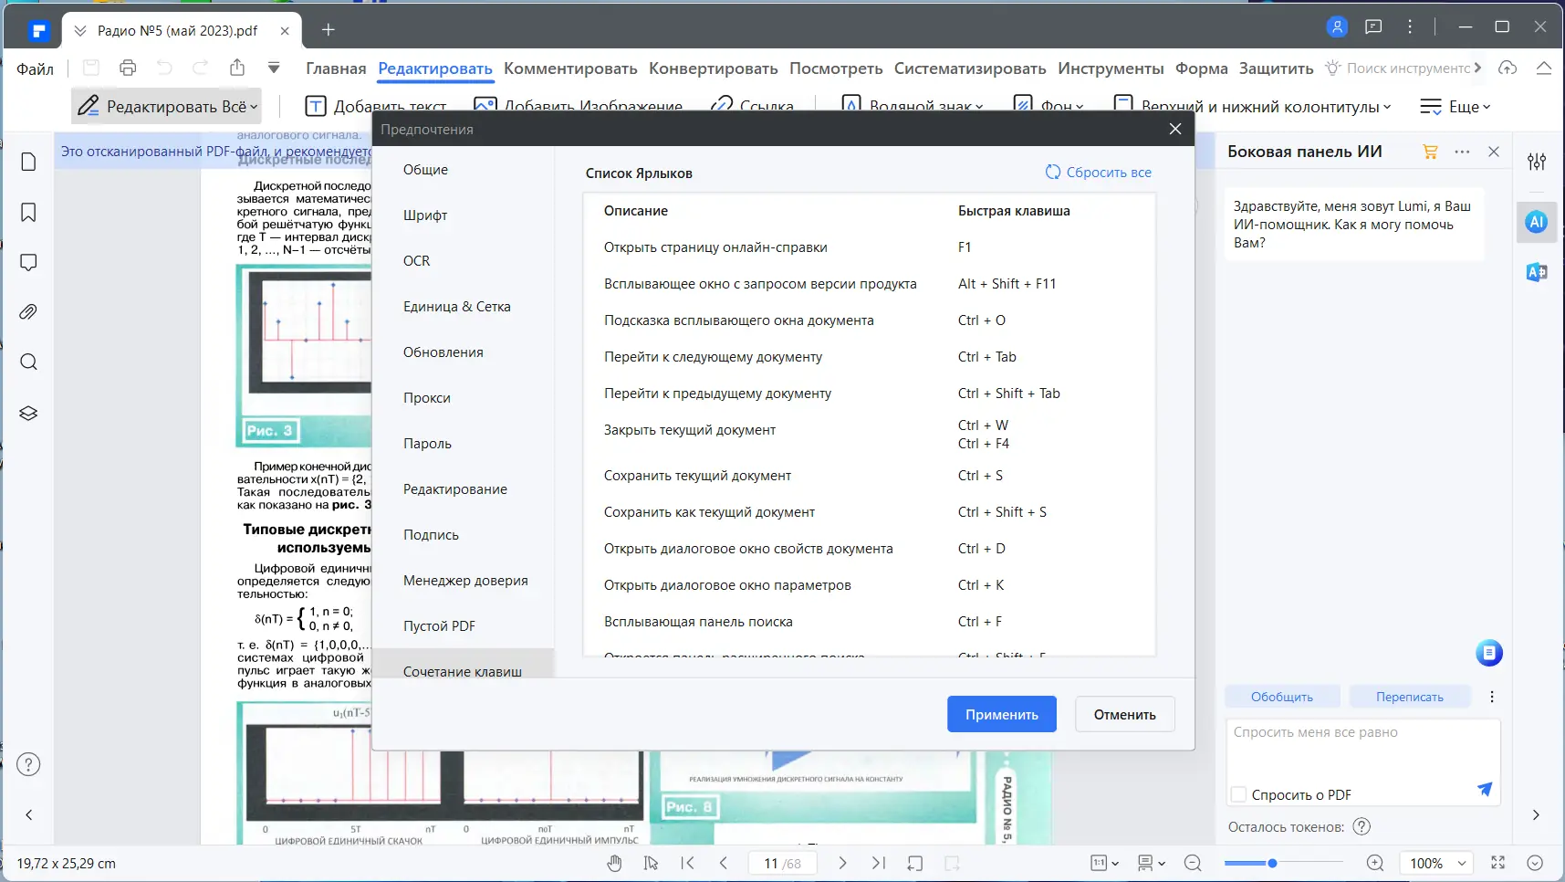
Task: Enter fullscreen mode icon in status bar
Action: [1497, 863]
